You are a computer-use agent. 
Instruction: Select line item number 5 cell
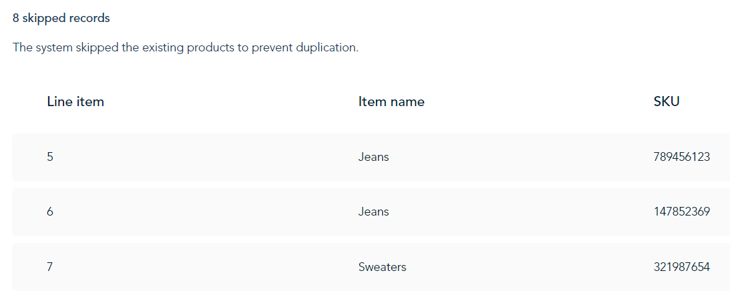coord(50,157)
